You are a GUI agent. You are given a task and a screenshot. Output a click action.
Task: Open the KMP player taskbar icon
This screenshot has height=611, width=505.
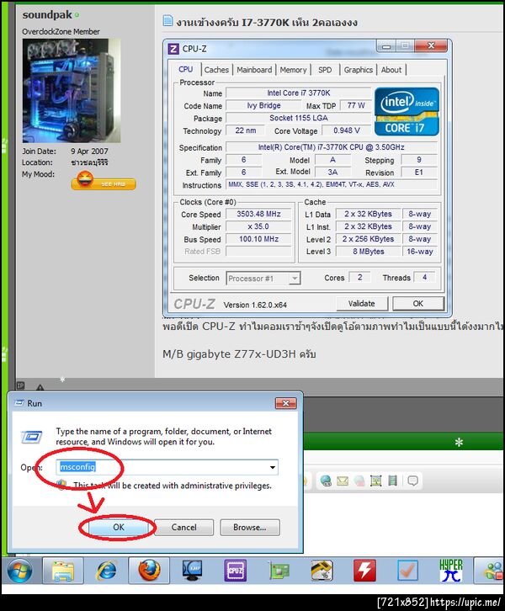pyautogui.click(x=192, y=571)
